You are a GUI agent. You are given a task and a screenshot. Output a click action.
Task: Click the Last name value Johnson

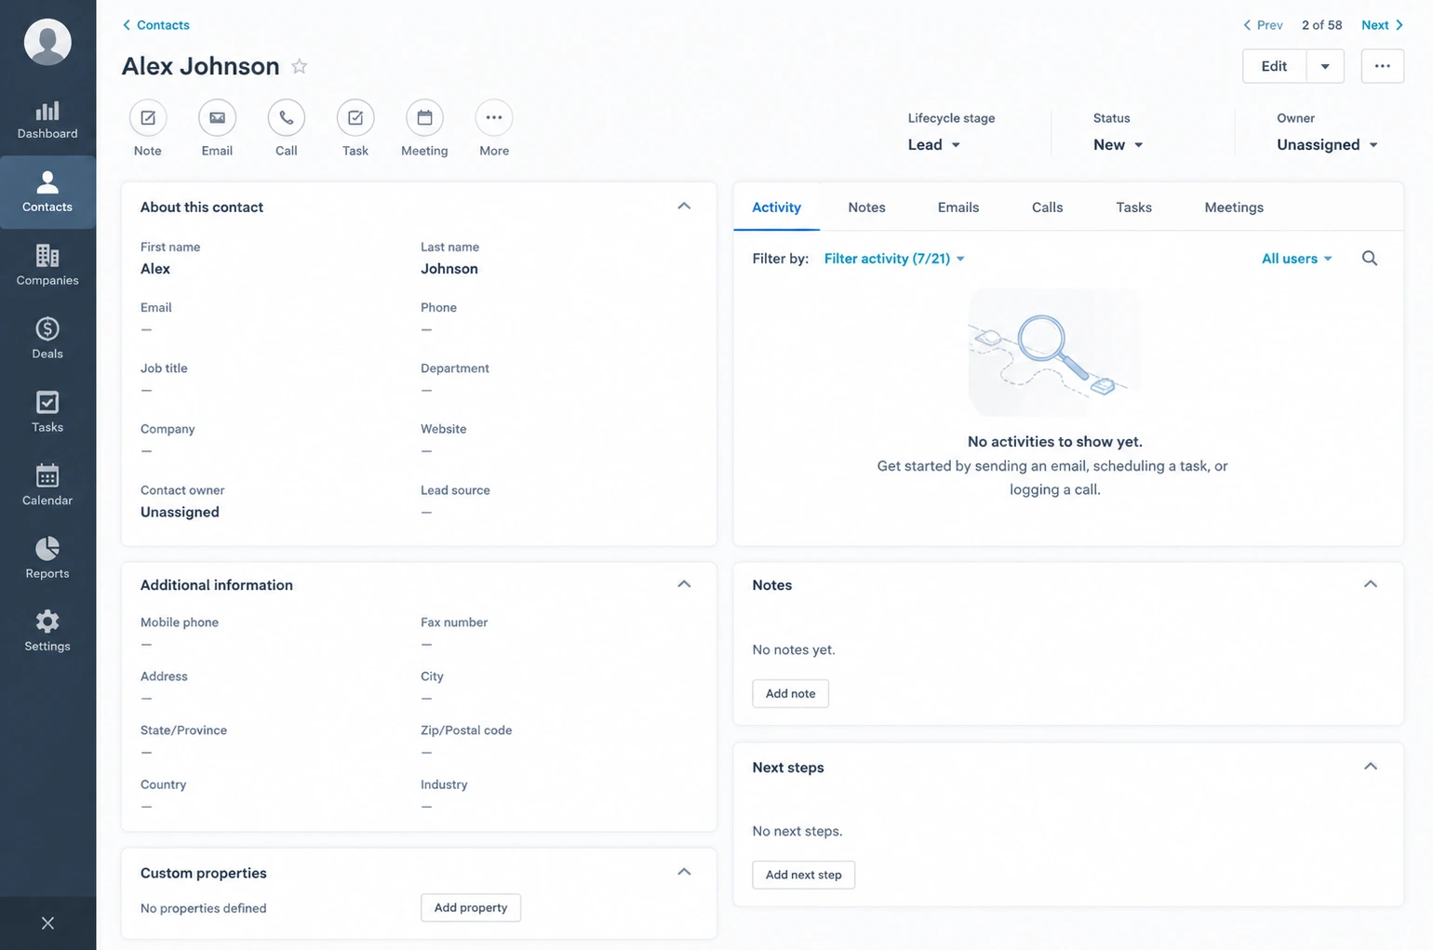[449, 269]
